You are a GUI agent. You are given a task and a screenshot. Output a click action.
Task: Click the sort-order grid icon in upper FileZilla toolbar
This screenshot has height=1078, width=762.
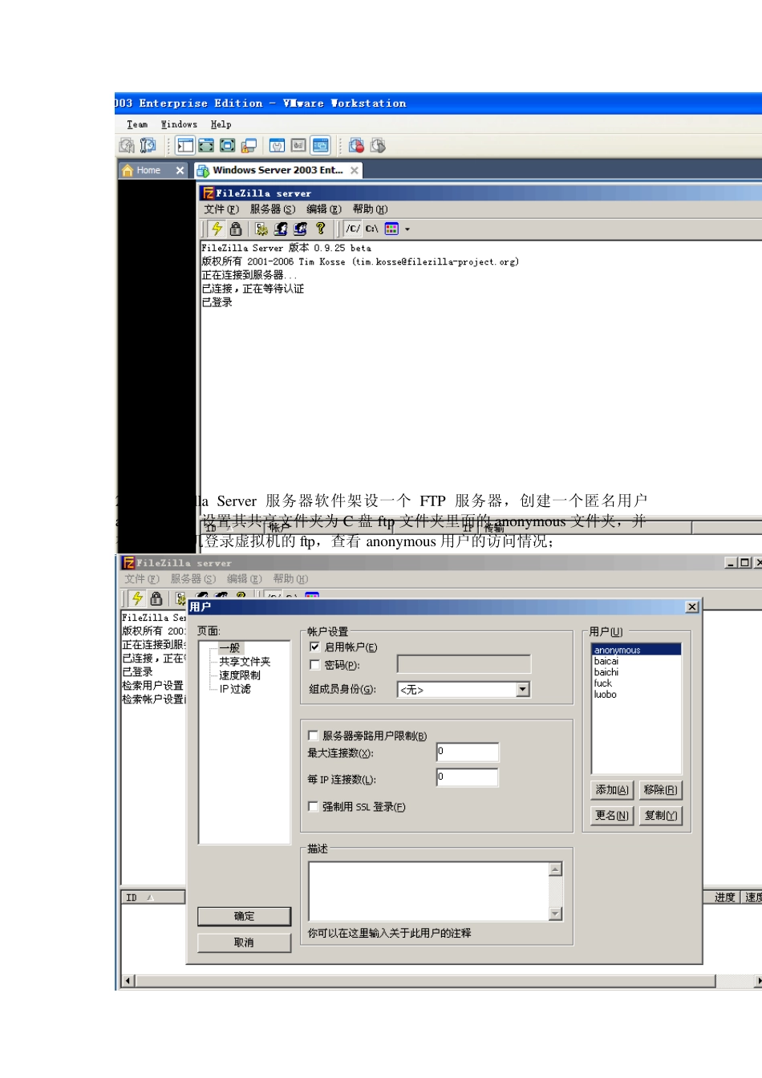click(x=391, y=229)
